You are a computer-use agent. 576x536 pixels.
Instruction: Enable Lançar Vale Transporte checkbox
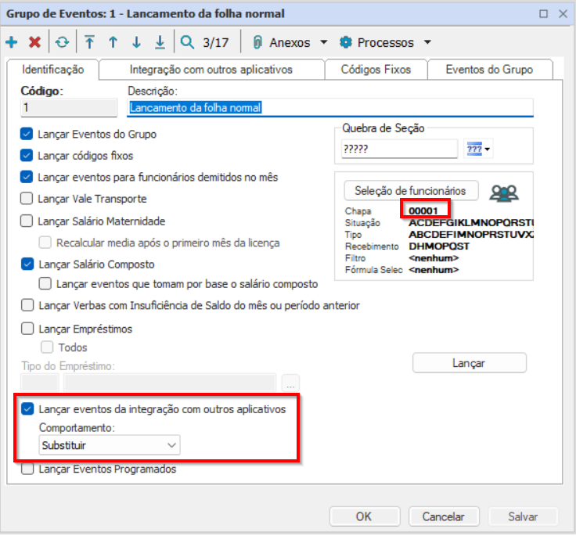(x=27, y=199)
